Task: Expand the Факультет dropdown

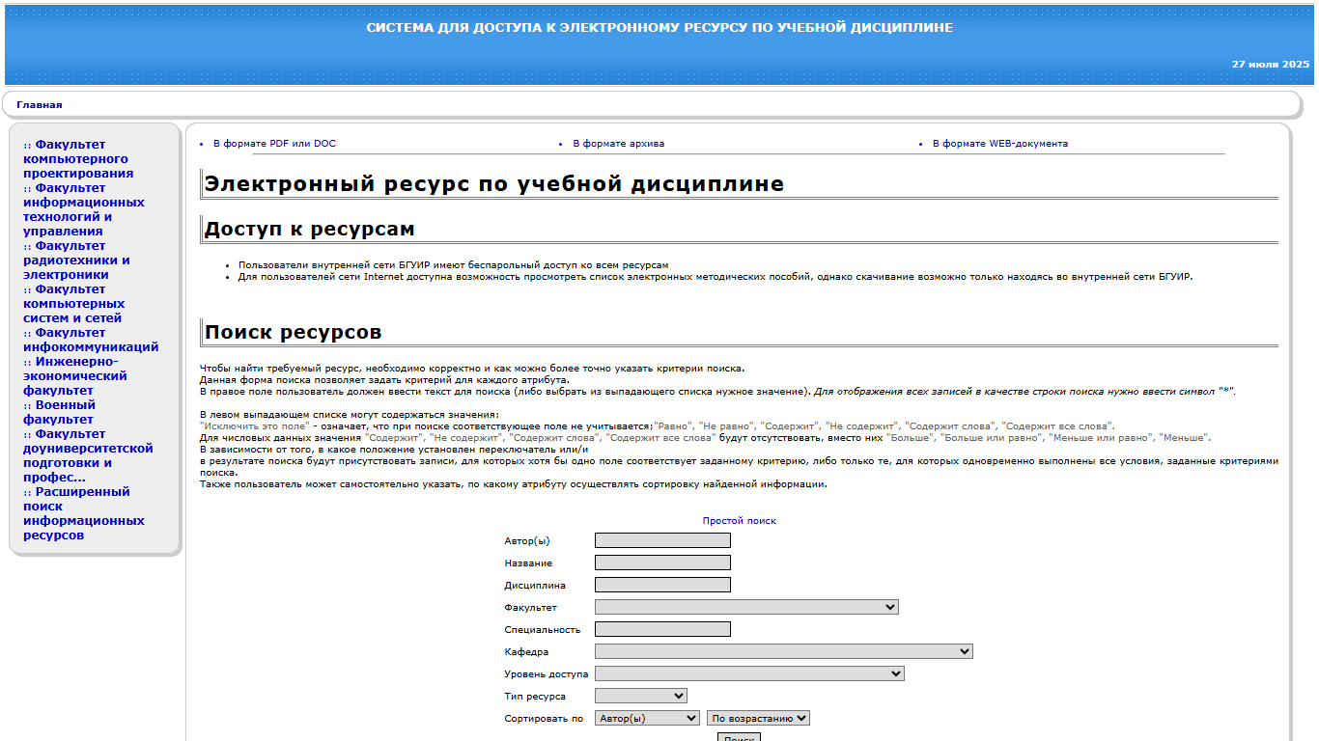Action: pos(746,607)
